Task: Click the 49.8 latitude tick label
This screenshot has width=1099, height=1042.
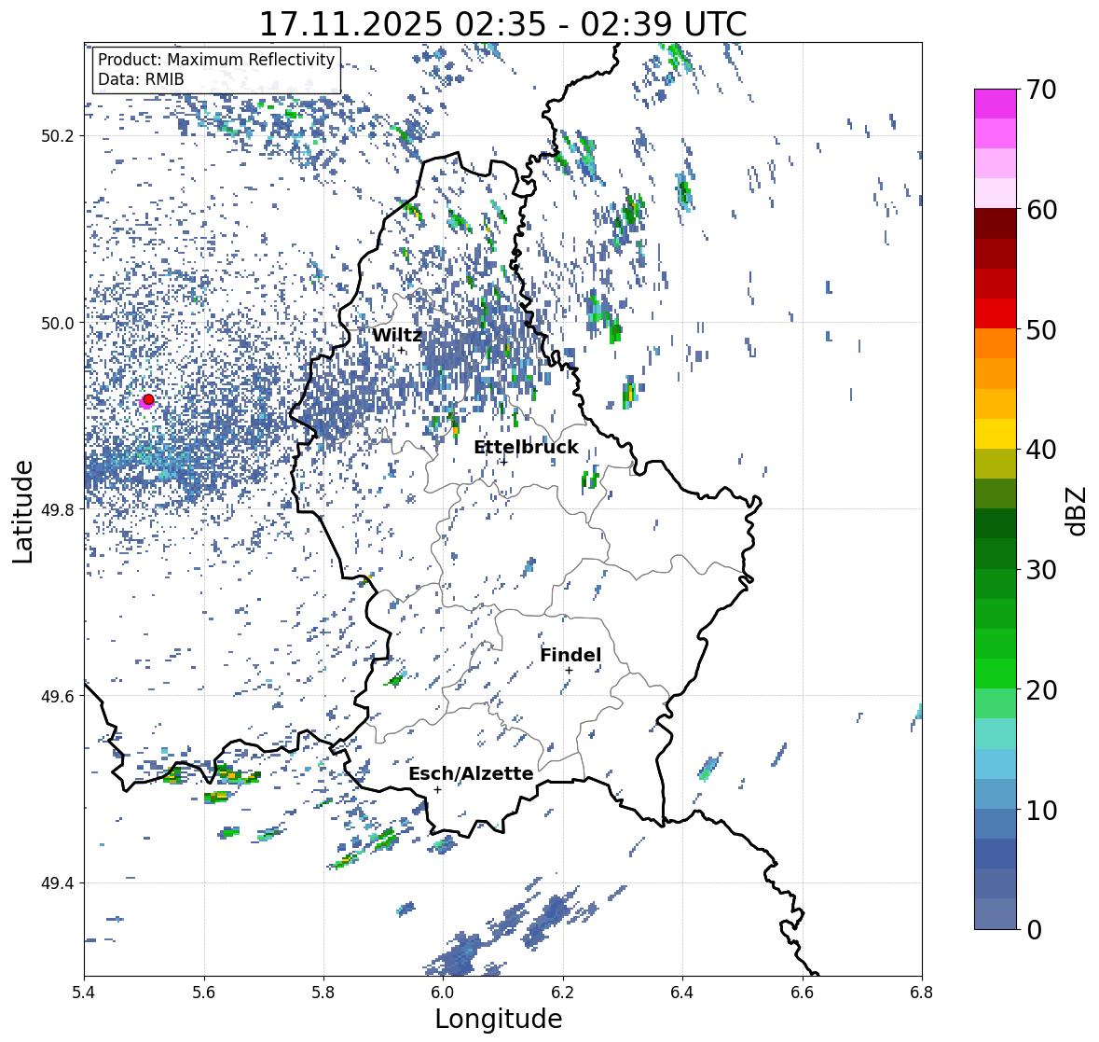Action: point(58,509)
